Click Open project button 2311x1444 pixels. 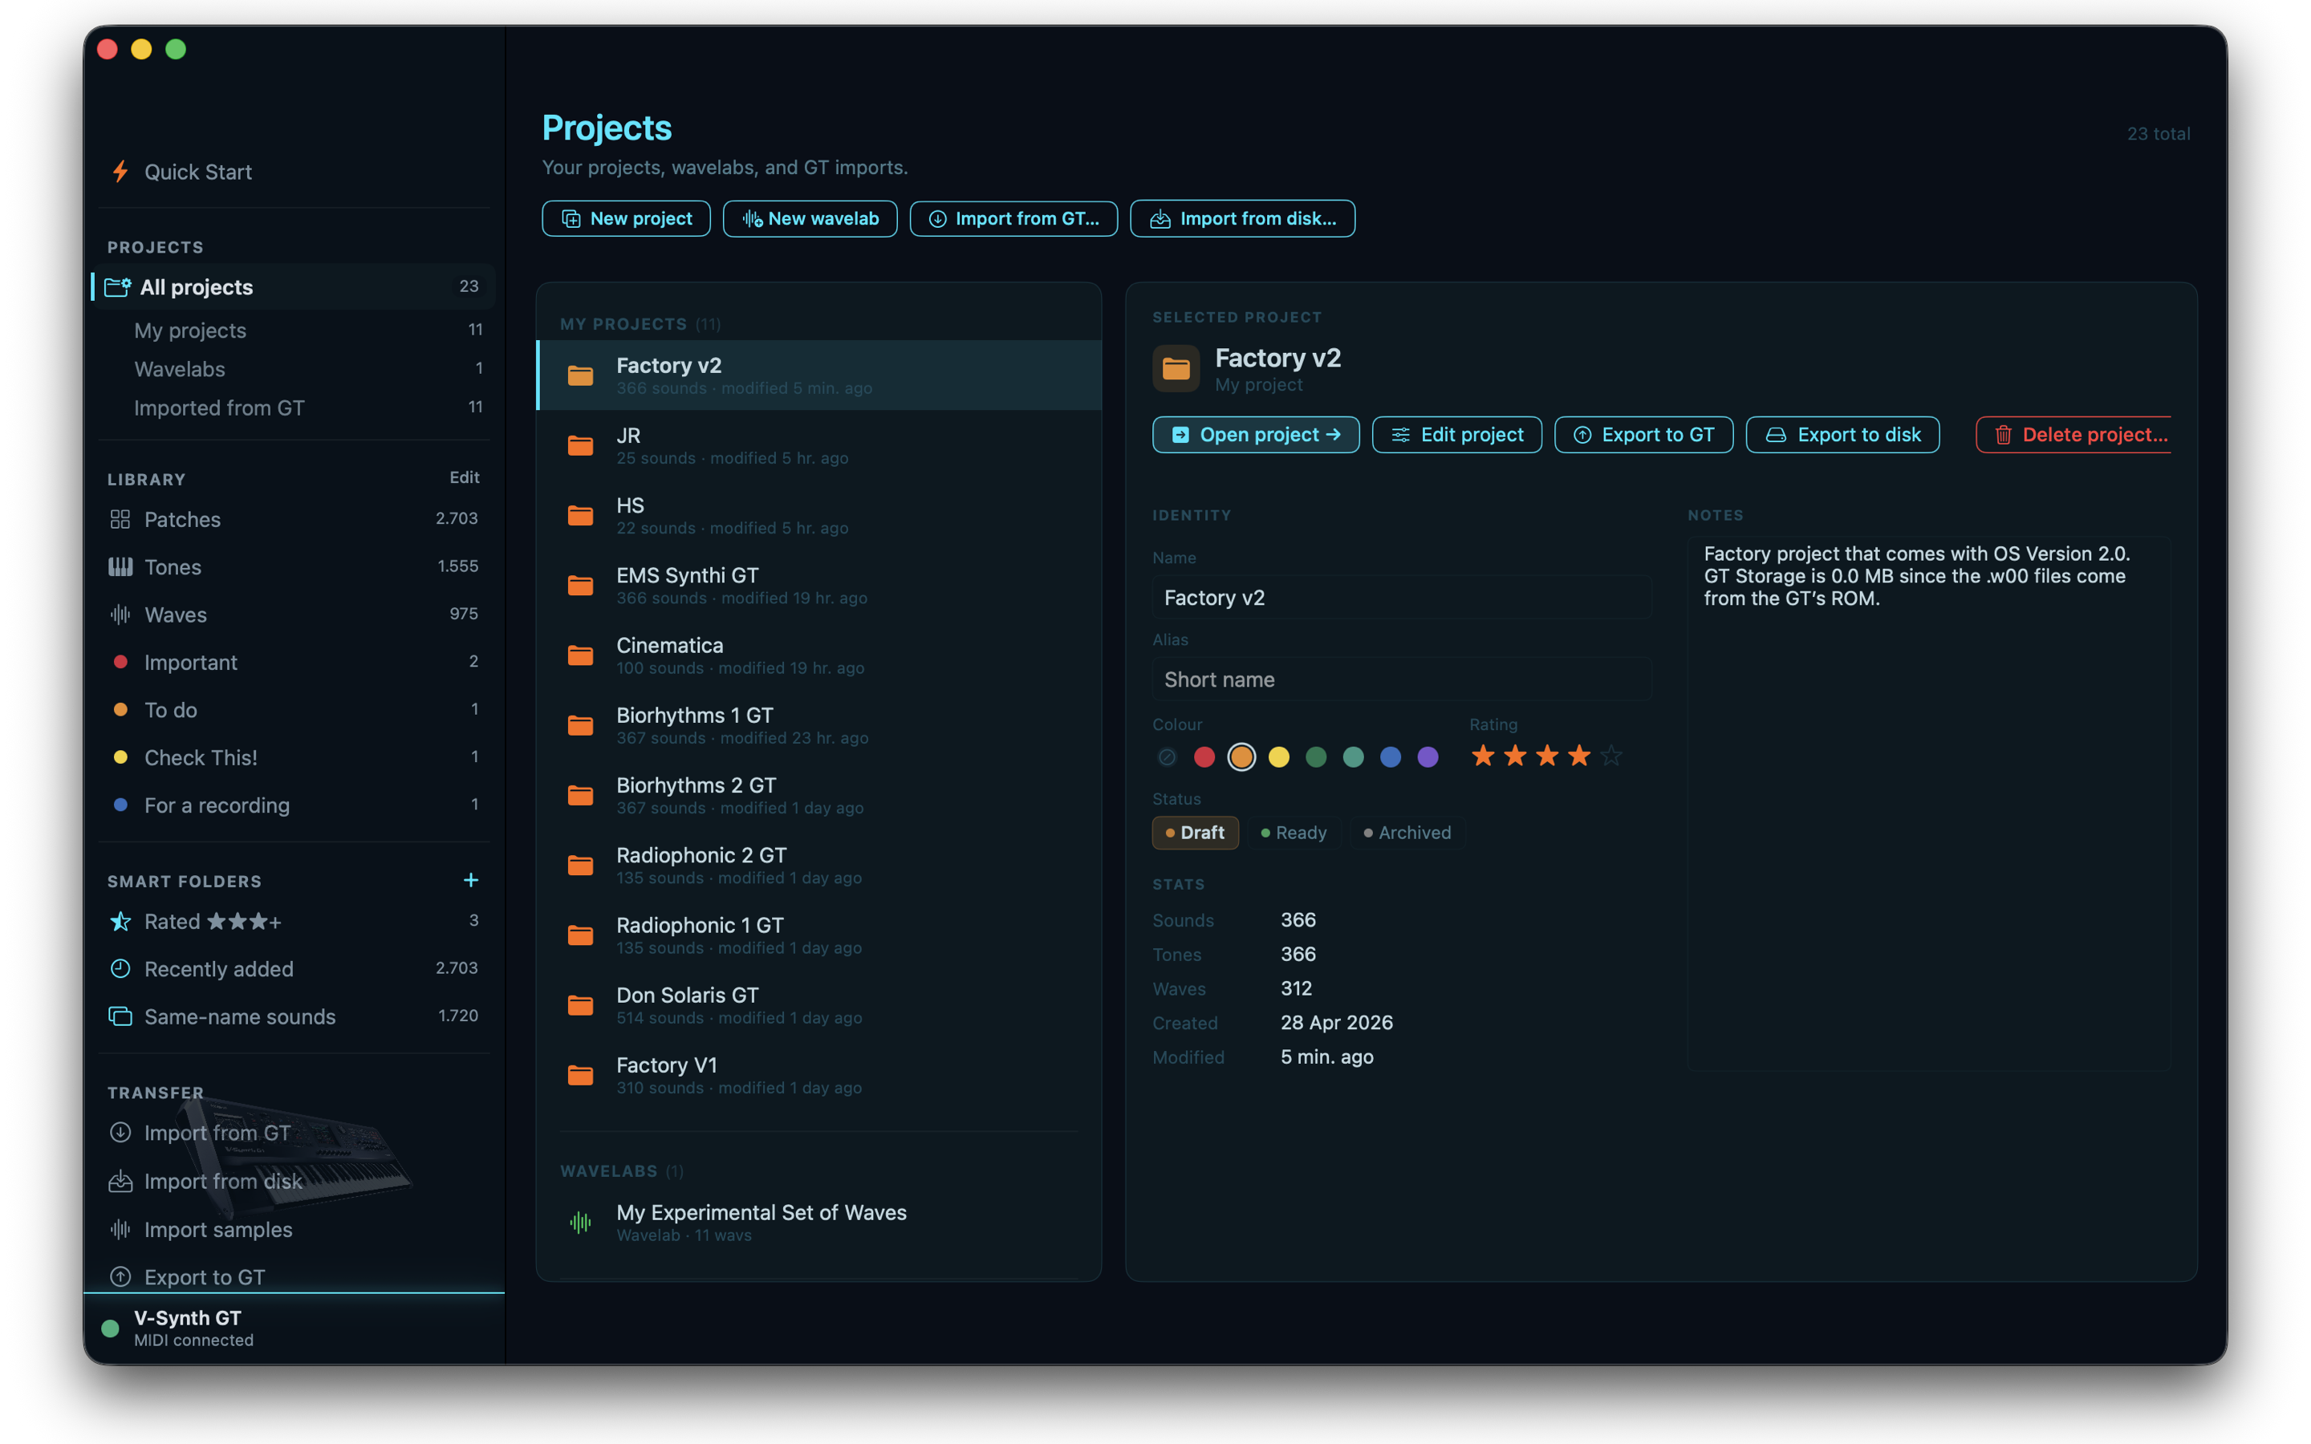(1256, 435)
